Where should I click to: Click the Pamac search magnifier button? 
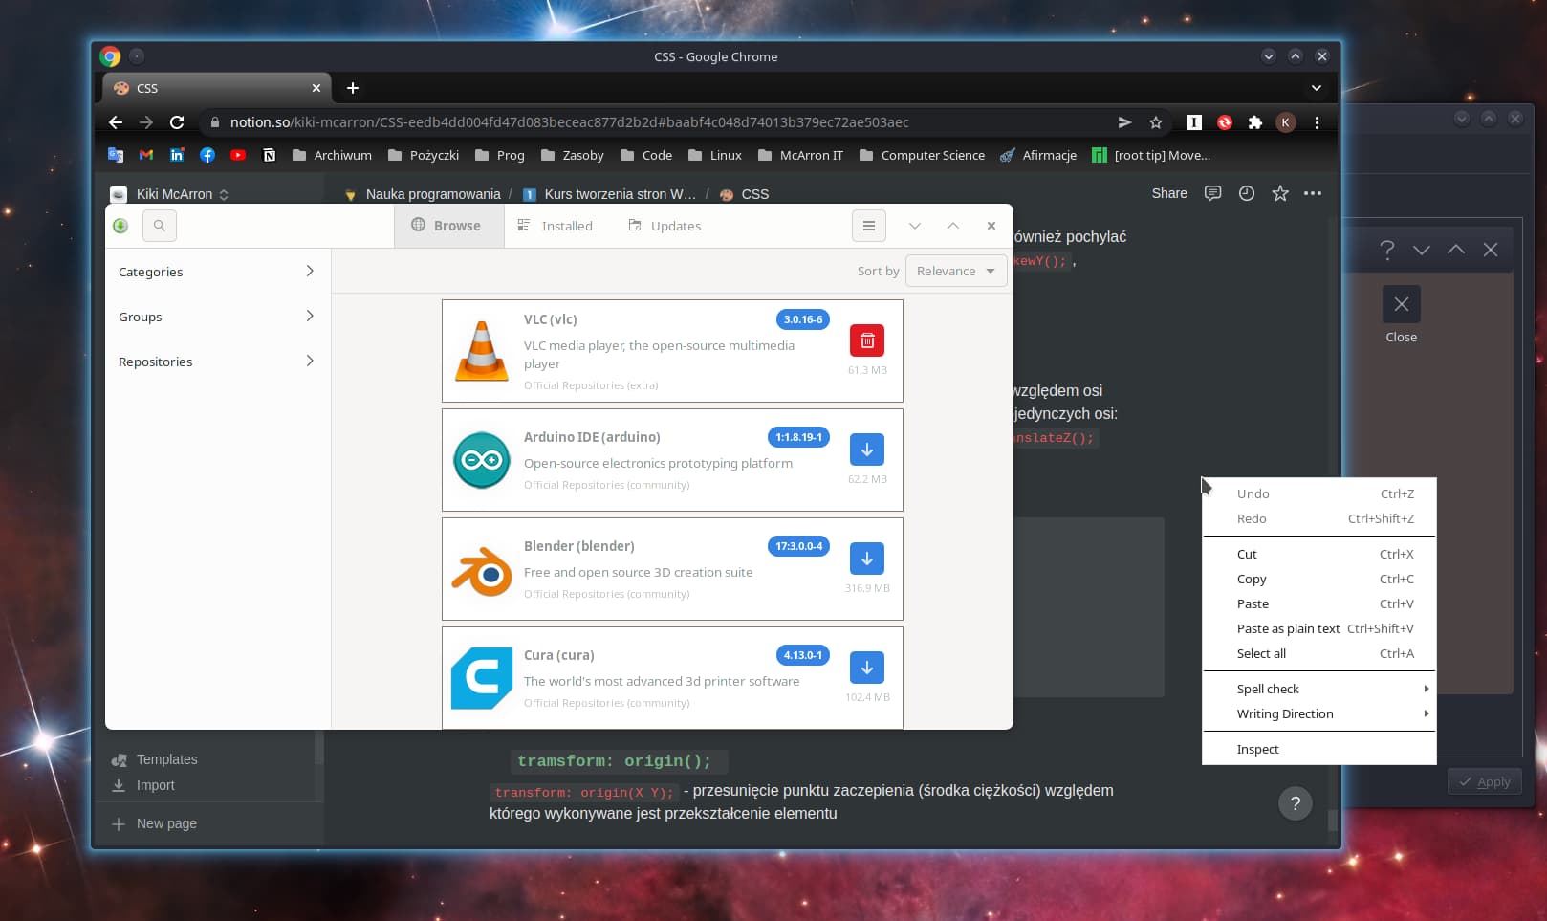[x=160, y=226]
